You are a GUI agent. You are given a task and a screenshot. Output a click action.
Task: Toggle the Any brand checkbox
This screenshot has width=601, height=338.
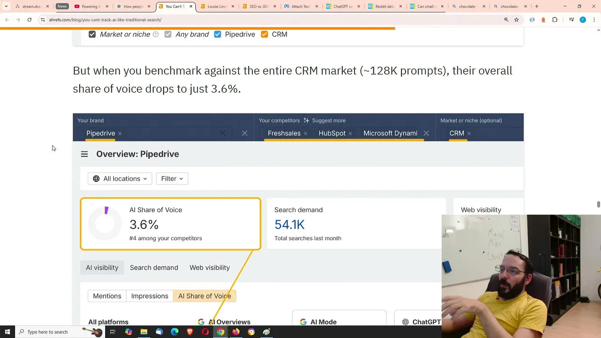pos(168,34)
